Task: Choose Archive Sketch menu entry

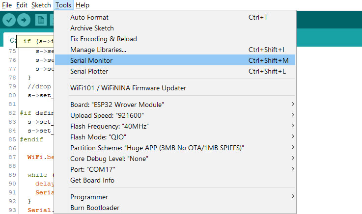Action: [x=175, y=28]
